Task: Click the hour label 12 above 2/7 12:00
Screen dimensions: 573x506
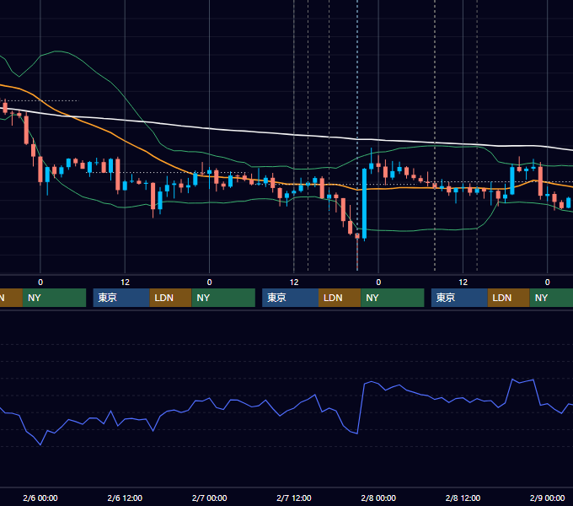Action: click(x=294, y=283)
